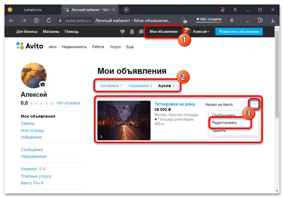Click the Avito logo
This screenshot has height=198, width=284.
[30, 46]
